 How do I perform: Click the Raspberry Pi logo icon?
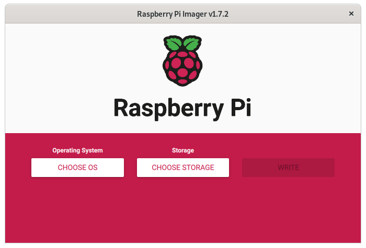click(x=182, y=61)
